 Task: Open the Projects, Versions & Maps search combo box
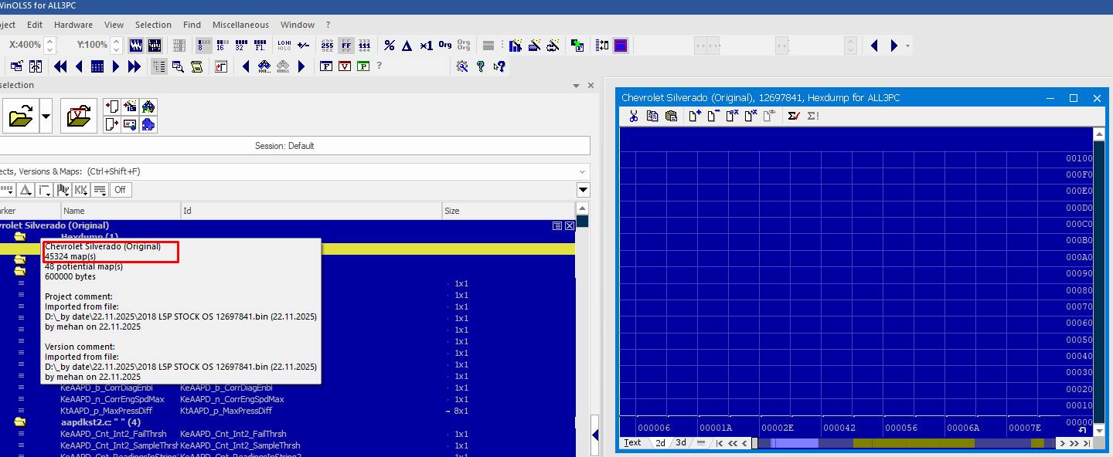pos(294,171)
